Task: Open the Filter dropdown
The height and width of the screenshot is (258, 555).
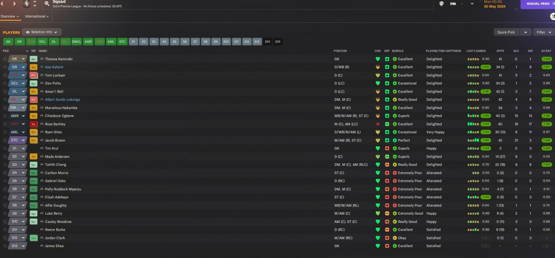Action: pyautogui.click(x=544, y=32)
